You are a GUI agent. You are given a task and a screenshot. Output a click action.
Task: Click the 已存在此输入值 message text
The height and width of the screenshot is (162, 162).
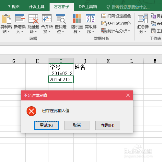(x=56, y=111)
